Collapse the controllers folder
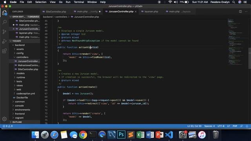This screenshot has width=251, height=141. coord(15,57)
